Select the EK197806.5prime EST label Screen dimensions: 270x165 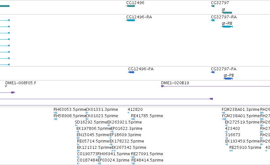[x=94, y=129]
